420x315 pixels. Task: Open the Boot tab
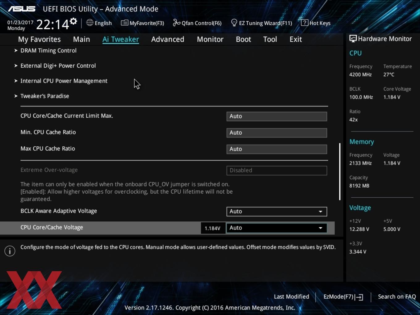[243, 39]
